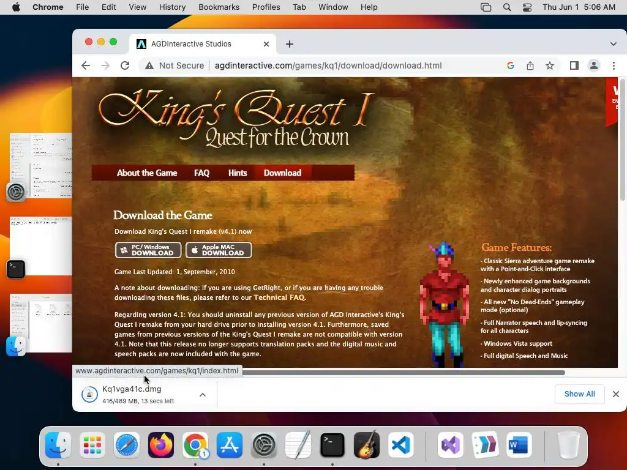Screen dimensions: 627x470
Task: Open the Technical FAQ link
Action: click(279, 297)
